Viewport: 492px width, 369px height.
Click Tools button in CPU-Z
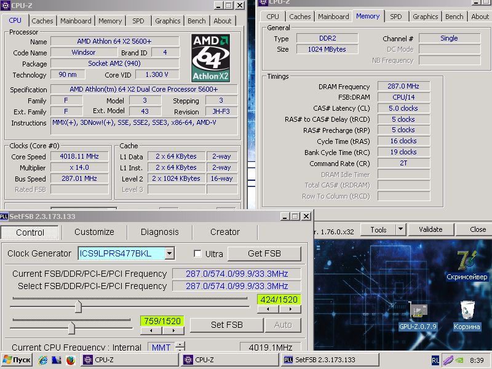(378, 229)
